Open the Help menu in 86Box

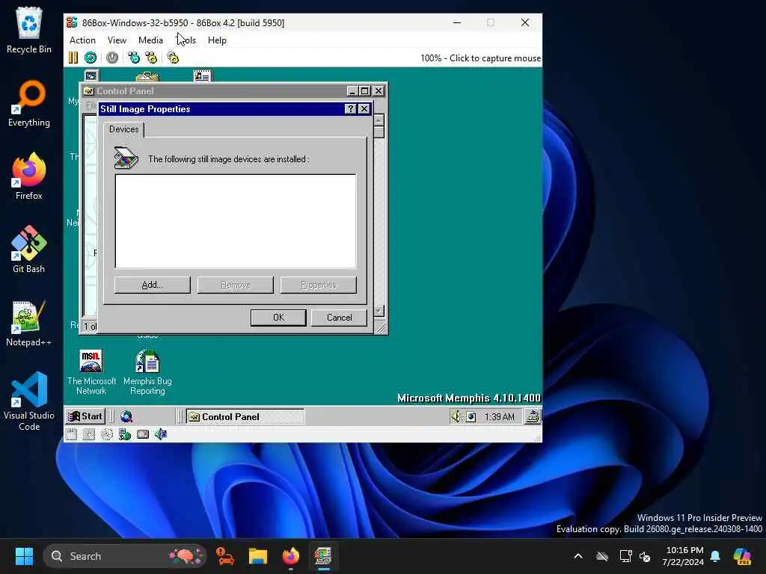pyautogui.click(x=217, y=40)
